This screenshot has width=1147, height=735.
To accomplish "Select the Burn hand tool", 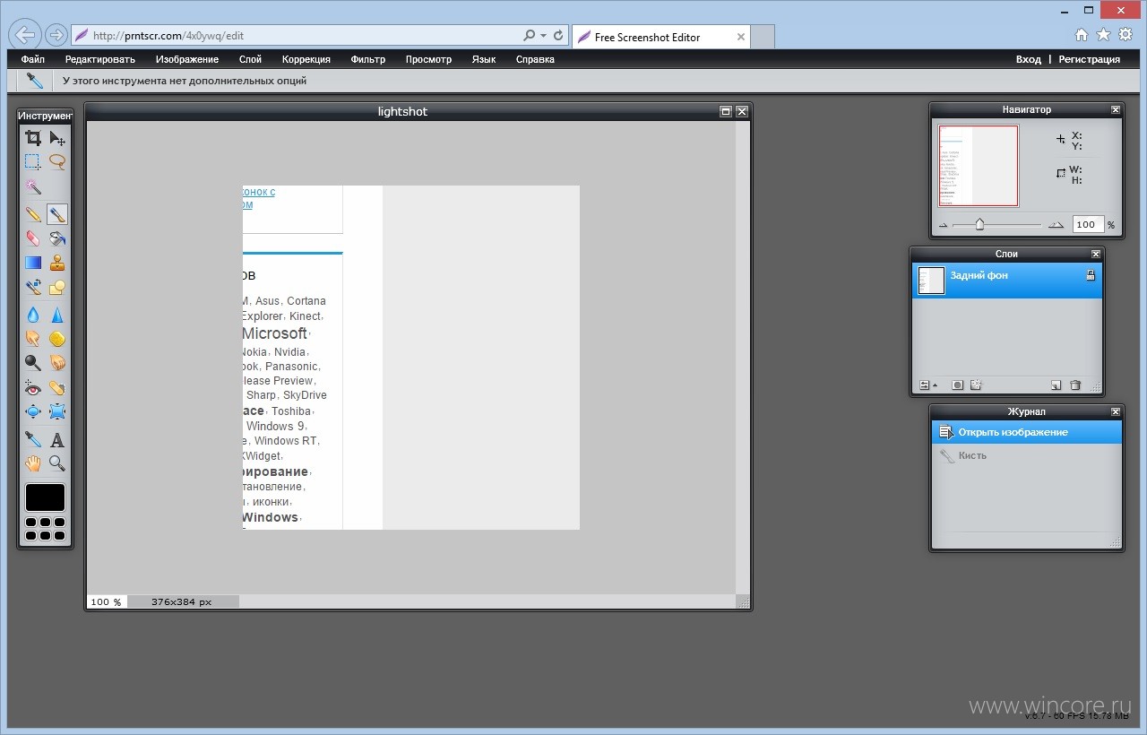I will 57,363.
